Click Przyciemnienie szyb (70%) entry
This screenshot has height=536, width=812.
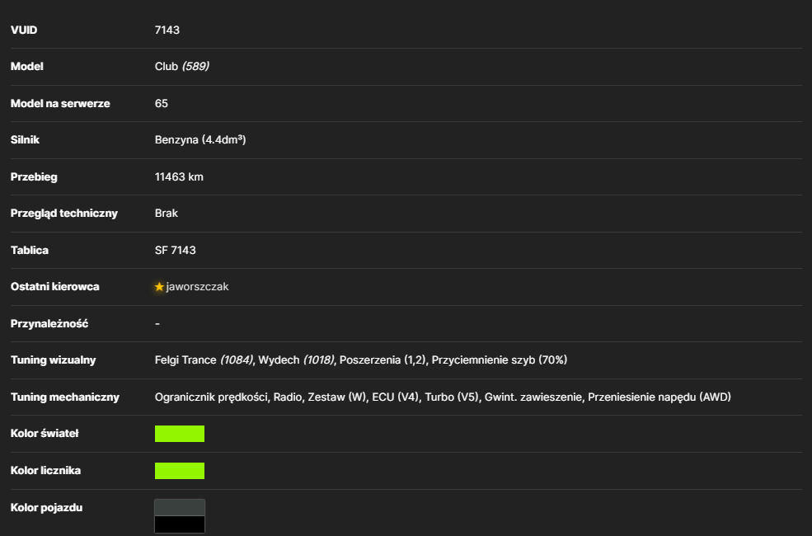coord(500,360)
